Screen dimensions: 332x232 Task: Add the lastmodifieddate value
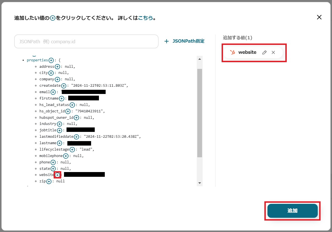tap(77, 137)
